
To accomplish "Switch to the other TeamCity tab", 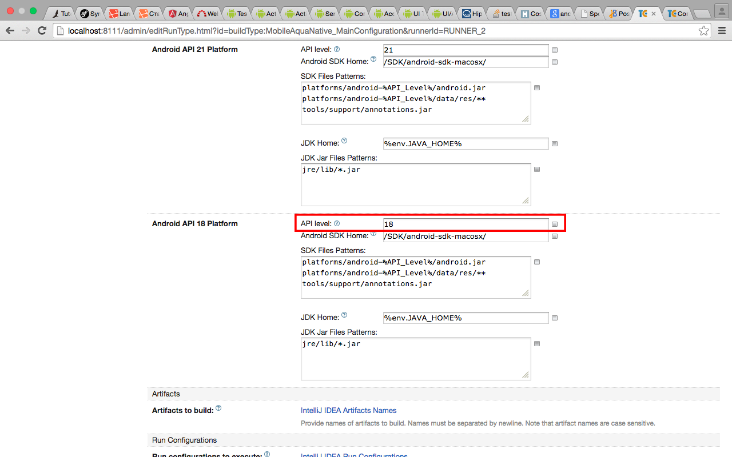I will (677, 13).
